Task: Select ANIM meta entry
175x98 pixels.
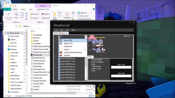Action: 93,64
